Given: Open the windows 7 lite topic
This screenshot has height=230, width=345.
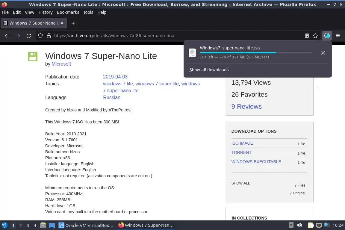Looking at the screenshot, I should 118,84.
